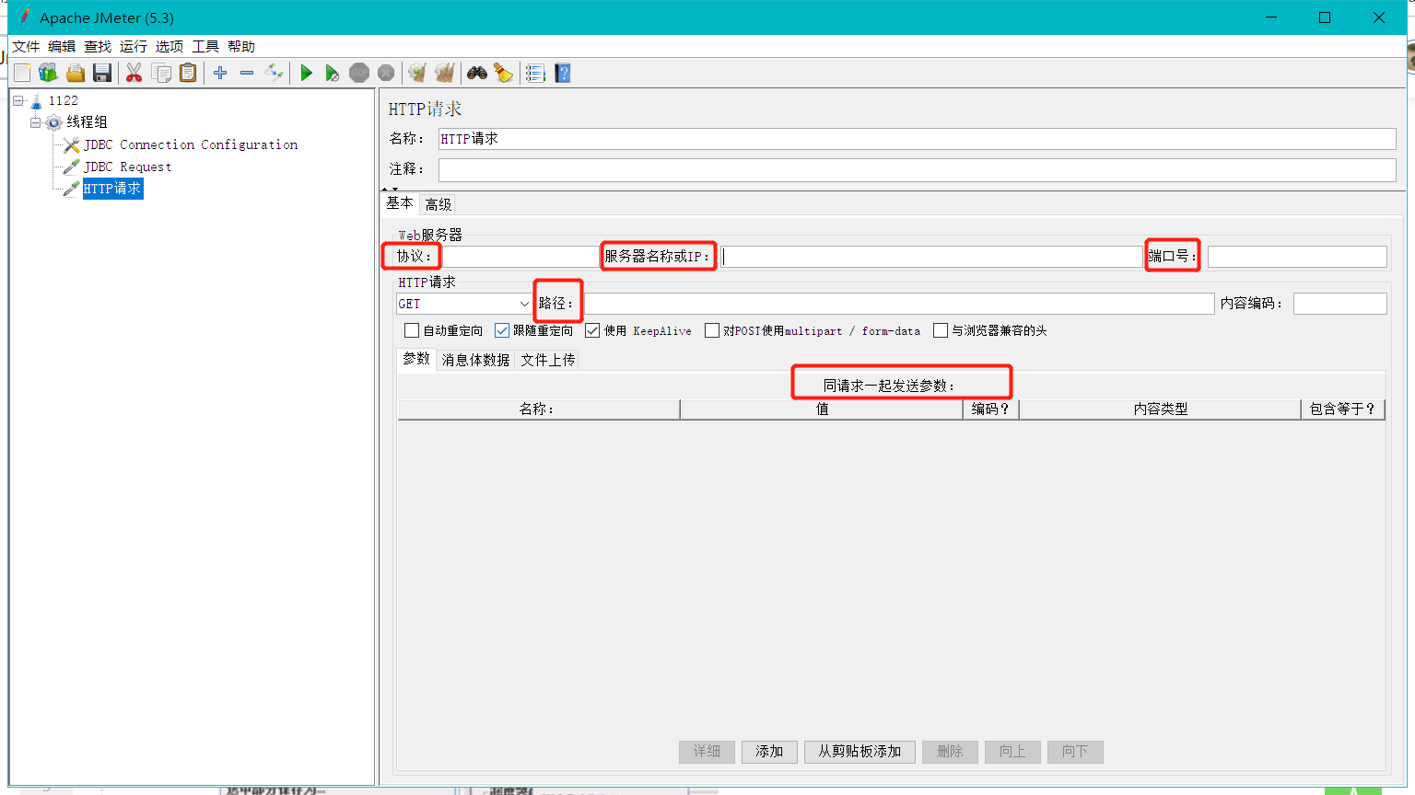
Task: Click the Reset search broom icon
Action: [x=503, y=73]
